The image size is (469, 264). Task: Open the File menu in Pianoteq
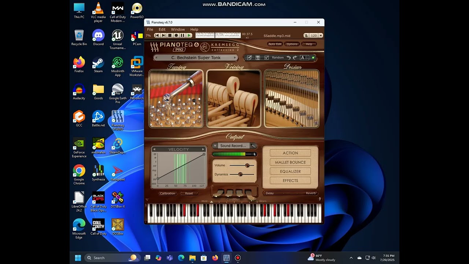point(150,29)
